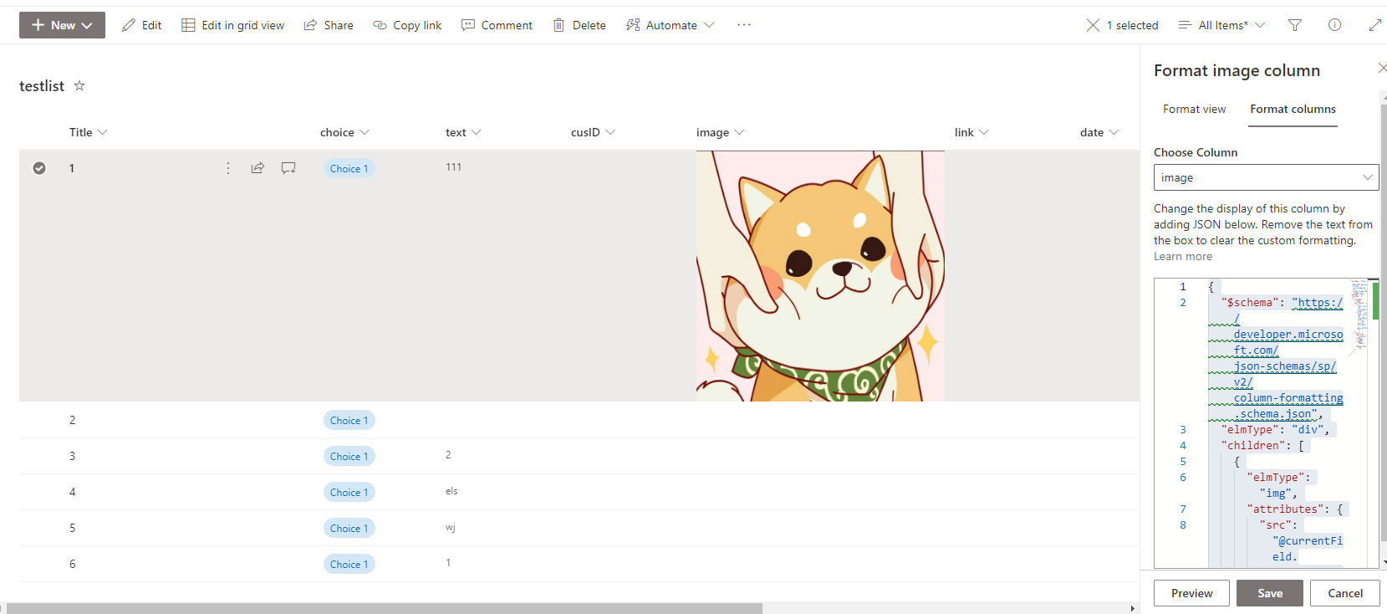The image size is (1387, 614).
Task: Open item titled 3
Action: point(73,456)
